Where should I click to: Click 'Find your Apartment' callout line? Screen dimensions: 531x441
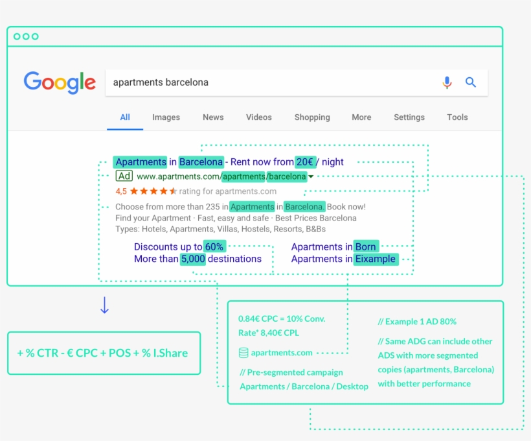[x=236, y=218]
